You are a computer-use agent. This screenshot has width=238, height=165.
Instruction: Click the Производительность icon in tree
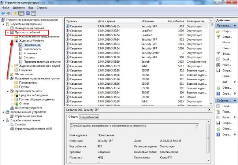[x=12, y=91]
